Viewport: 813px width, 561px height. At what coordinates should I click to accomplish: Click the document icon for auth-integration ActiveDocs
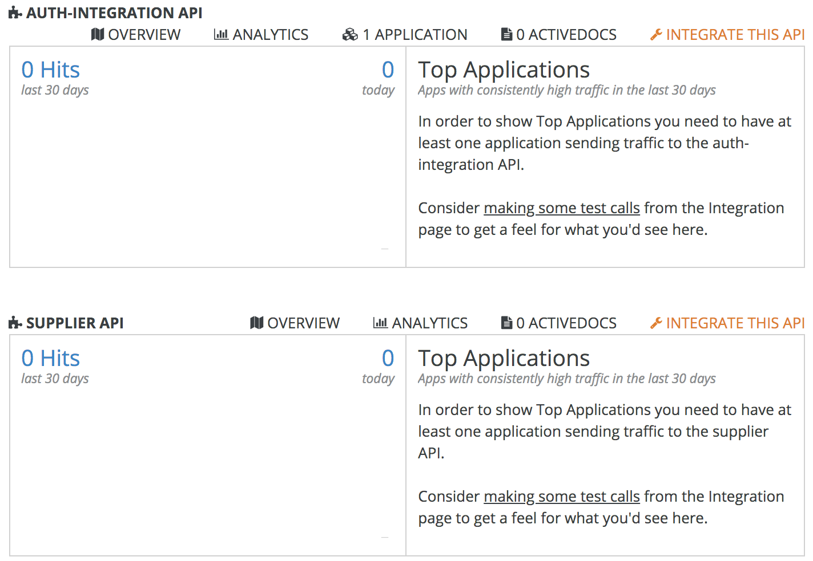click(506, 35)
